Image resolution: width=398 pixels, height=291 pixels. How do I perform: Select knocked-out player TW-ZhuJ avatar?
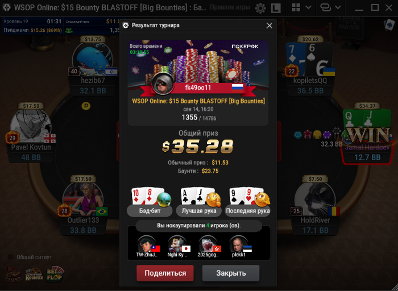(x=147, y=244)
